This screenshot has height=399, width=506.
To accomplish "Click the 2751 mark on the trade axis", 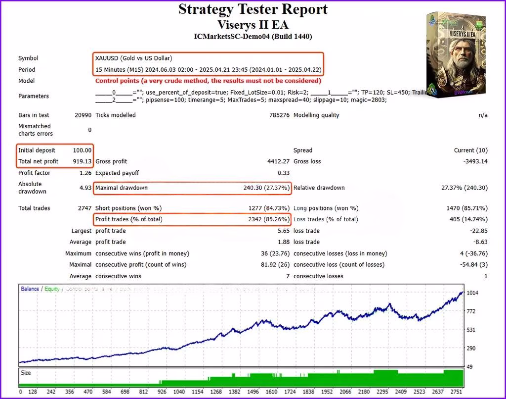I will click(x=456, y=392).
